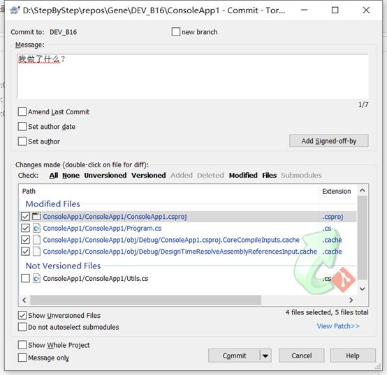Click the ConsoleApp1.csproj file icon
Viewport: 387px width, 375px height.
[x=36, y=217]
